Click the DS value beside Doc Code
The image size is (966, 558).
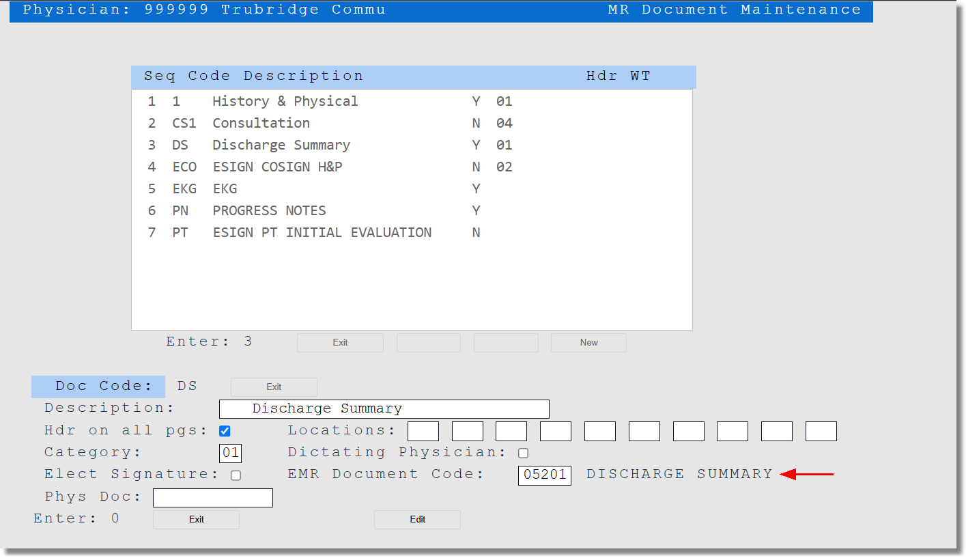click(187, 386)
